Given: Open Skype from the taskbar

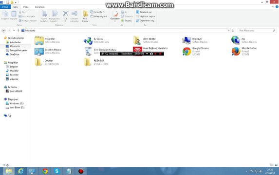Looking at the screenshot, I should (x=57, y=171).
